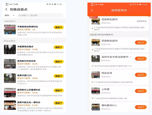Screen dimensions: 152x115
Task: Tap 距您384m distance text
Action: 106,77
